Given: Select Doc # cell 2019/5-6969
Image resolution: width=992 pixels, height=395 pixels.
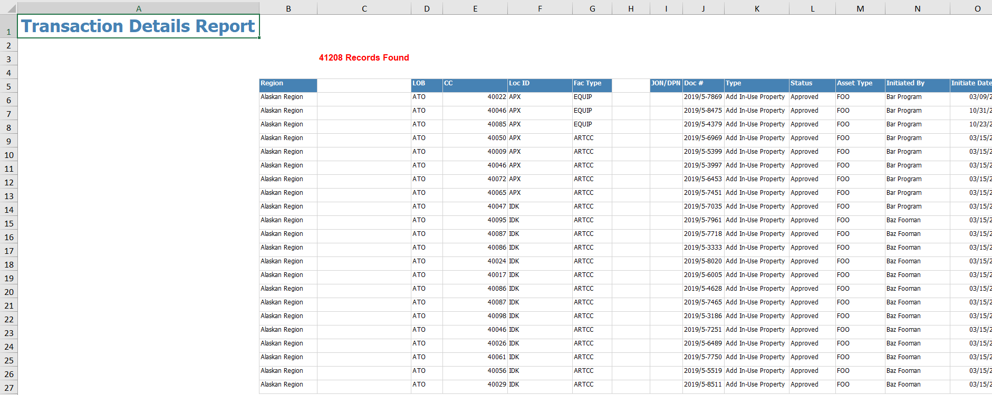Looking at the screenshot, I should click(x=704, y=140).
